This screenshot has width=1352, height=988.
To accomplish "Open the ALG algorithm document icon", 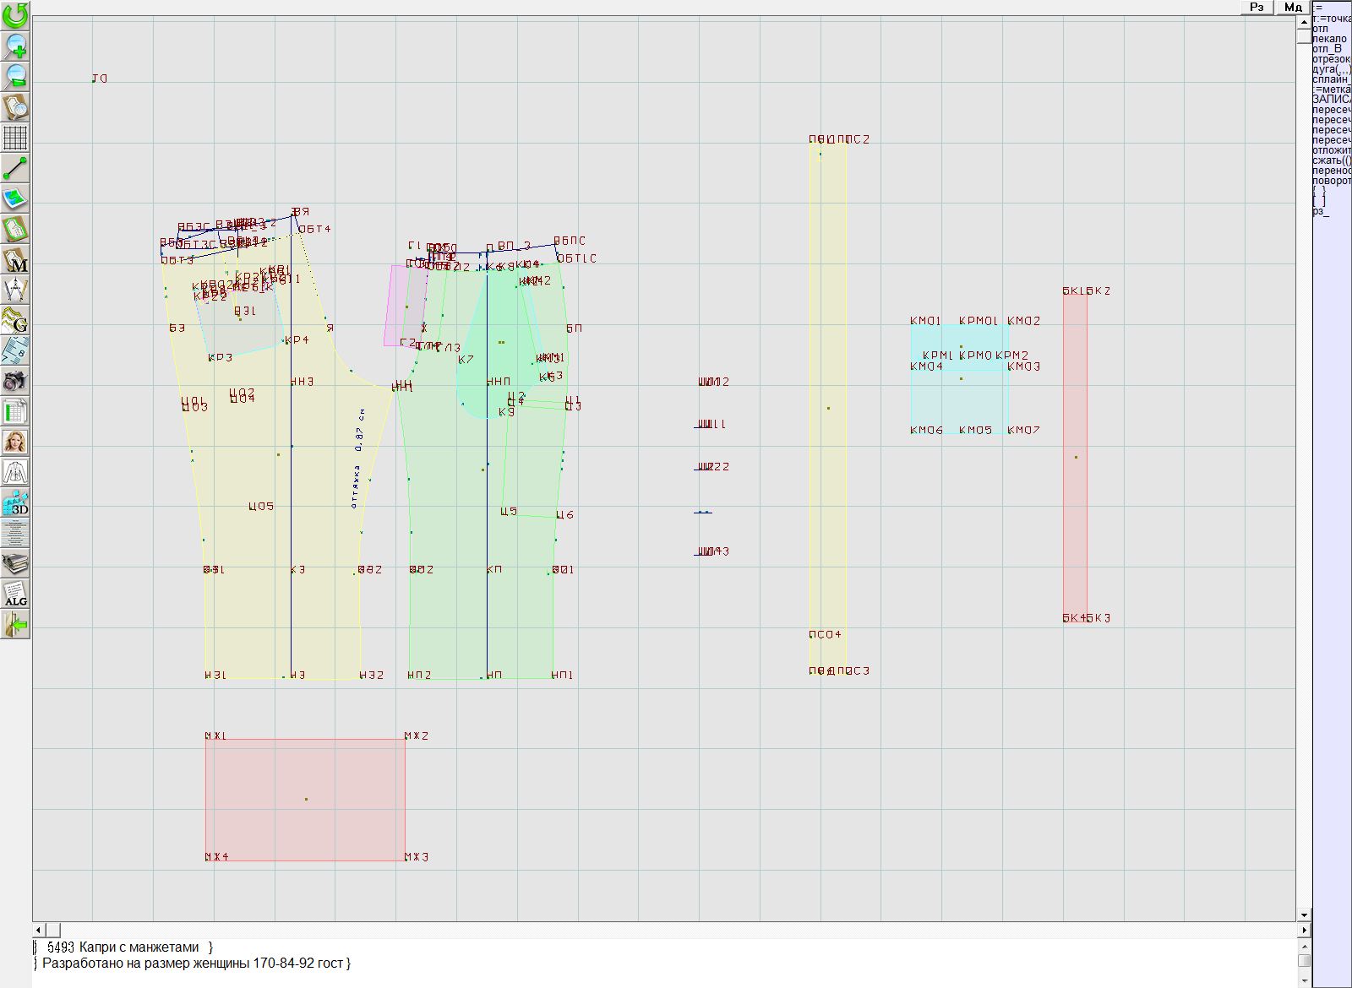I will (15, 594).
